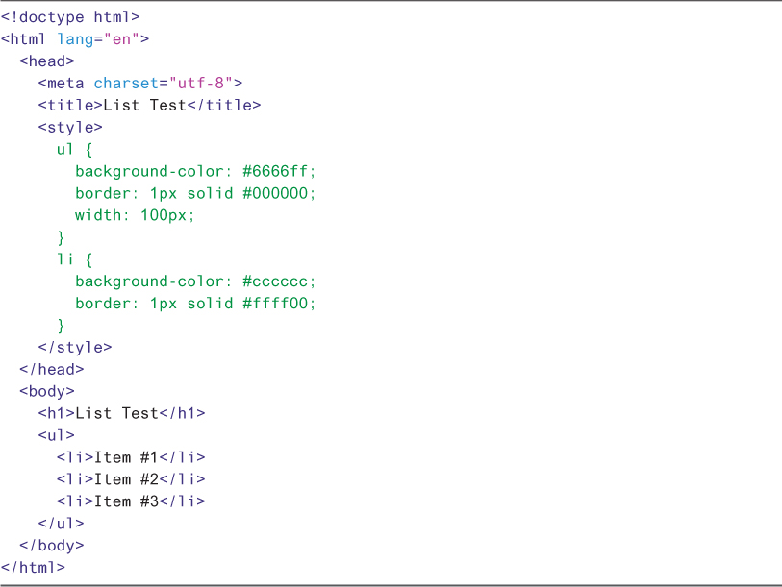Image resolution: width=782 pixels, height=587 pixels.
Task: Click the #000000 border color value
Action: tap(278, 193)
